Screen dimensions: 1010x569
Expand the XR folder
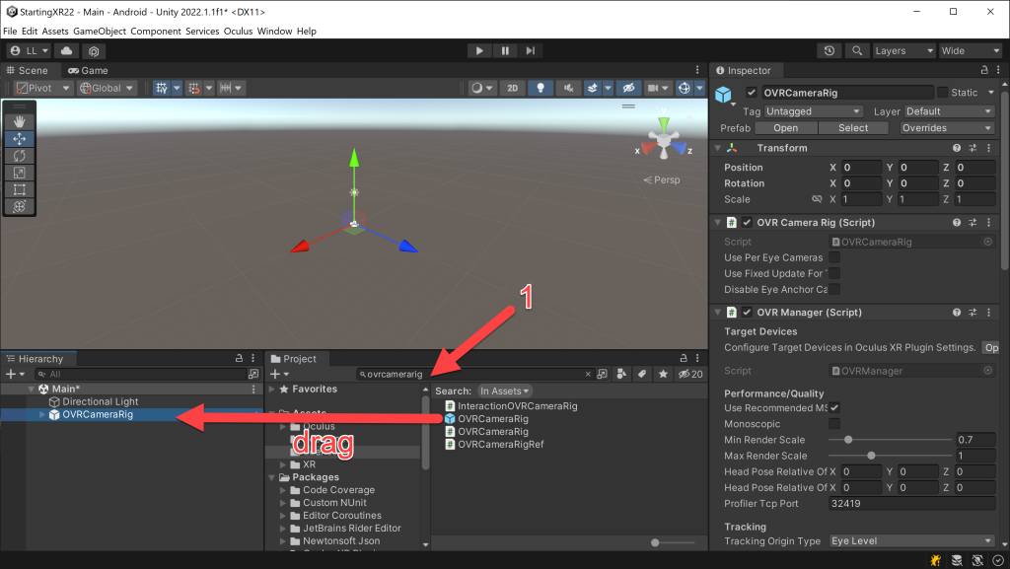pos(283,464)
